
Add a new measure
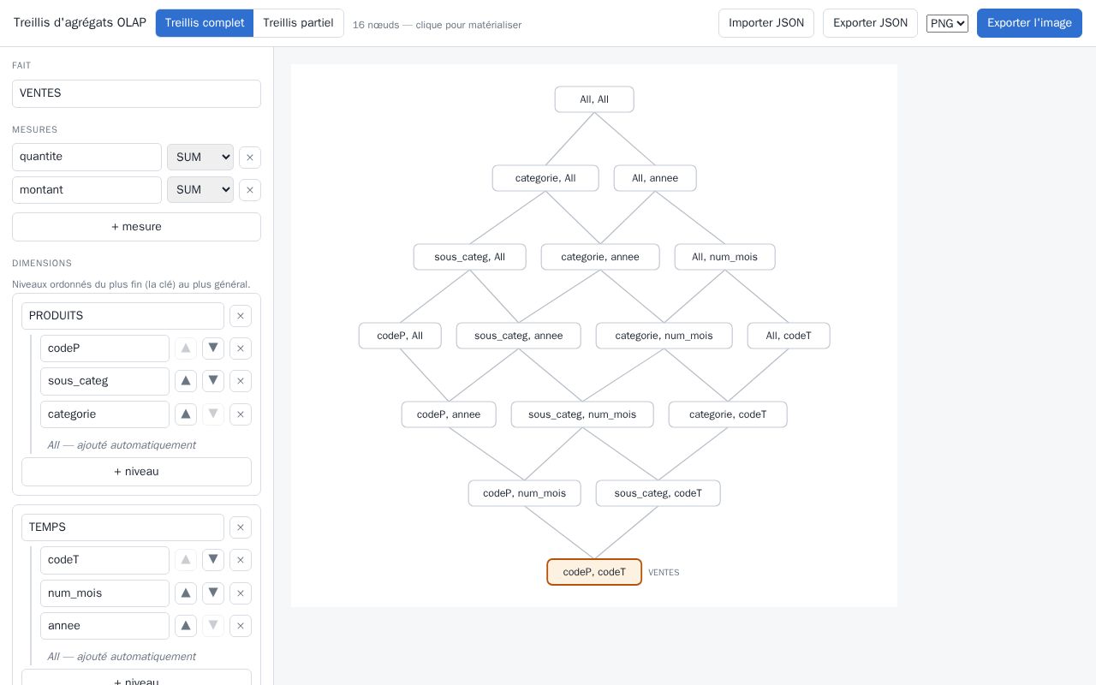(x=136, y=227)
